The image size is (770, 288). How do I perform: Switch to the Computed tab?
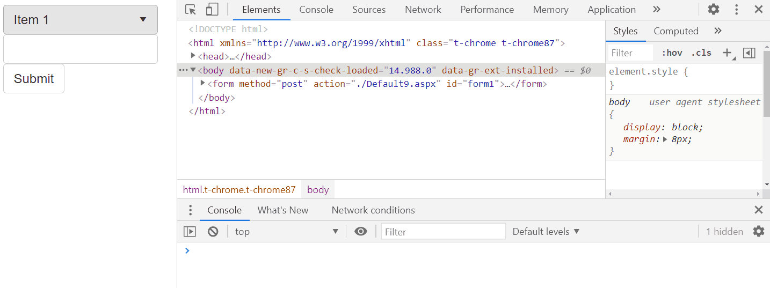(675, 31)
